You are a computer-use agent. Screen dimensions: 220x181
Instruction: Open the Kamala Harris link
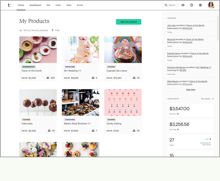click(x=173, y=53)
